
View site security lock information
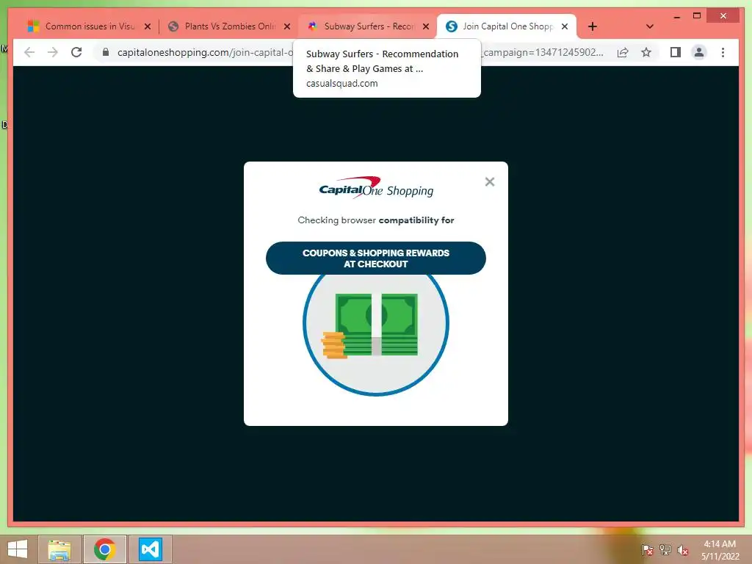click(106, 52)
